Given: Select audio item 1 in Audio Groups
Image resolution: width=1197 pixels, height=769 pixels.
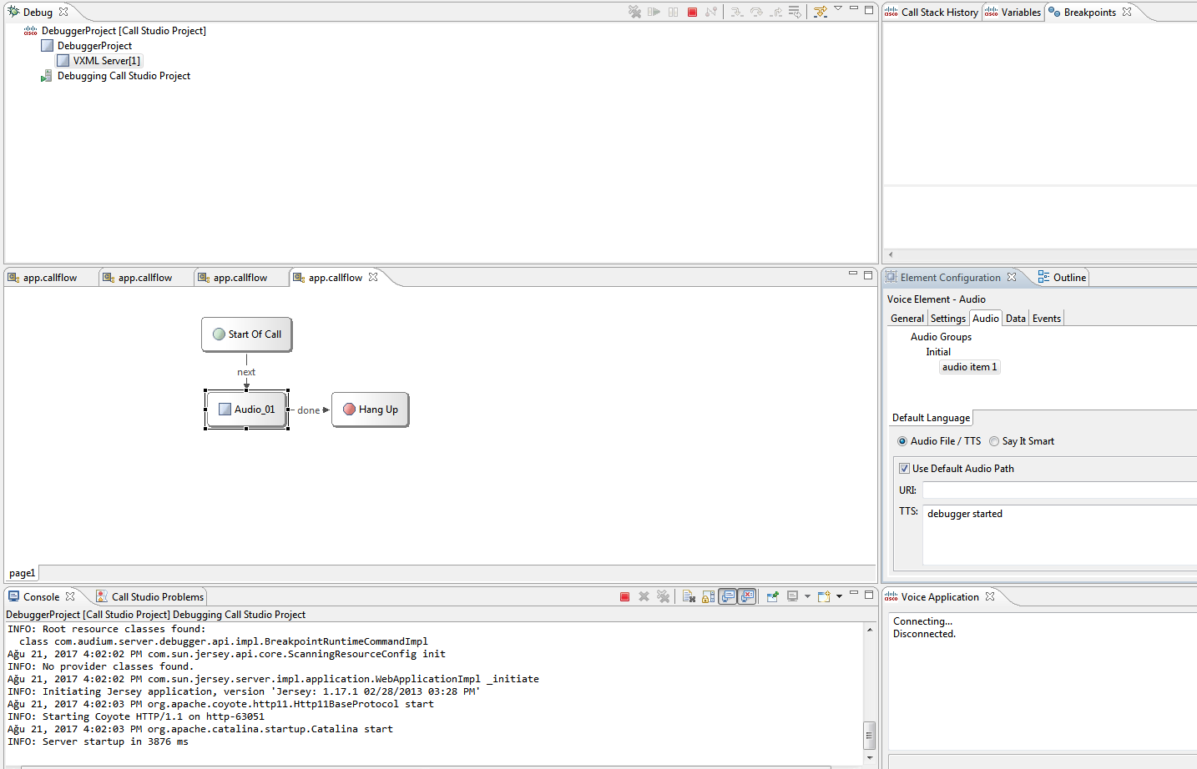Looking at the screenshot, I should 969,367.
